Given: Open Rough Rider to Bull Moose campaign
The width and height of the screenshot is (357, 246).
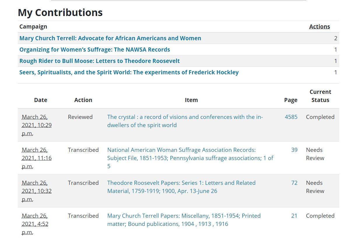Looking at the screenshot, I should point(99,61).
